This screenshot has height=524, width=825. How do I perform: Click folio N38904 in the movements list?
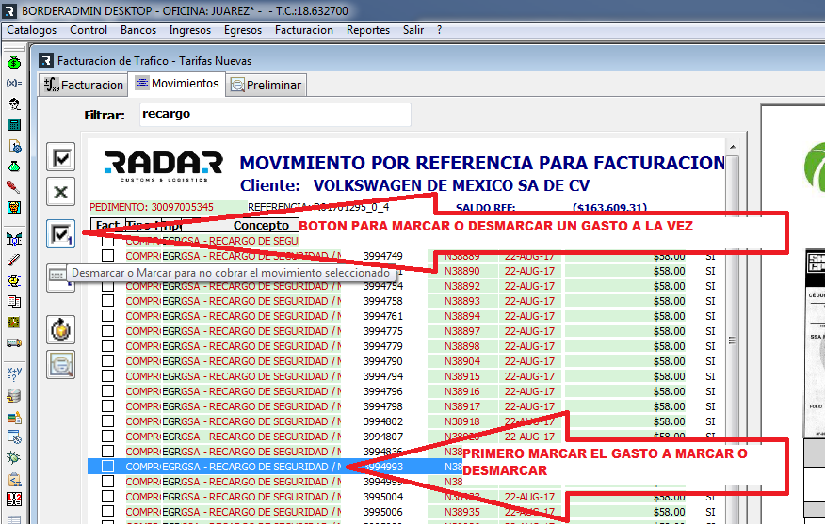pos(462,361)
